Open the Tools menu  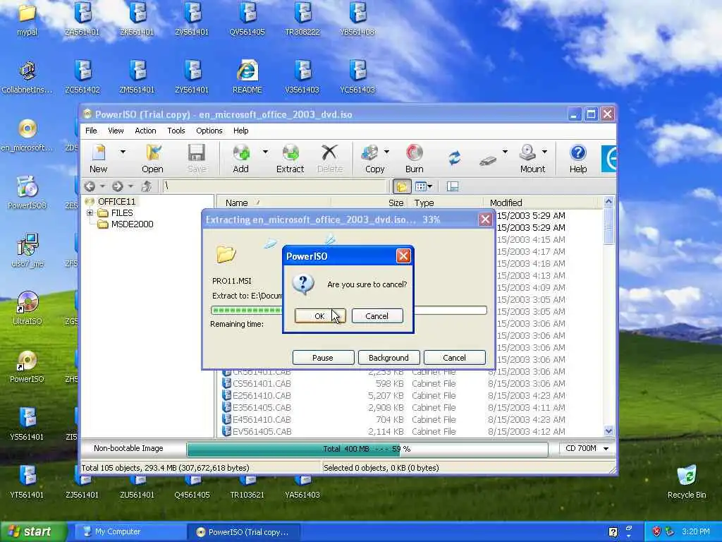pyautogui.click(x=176, y=131)
